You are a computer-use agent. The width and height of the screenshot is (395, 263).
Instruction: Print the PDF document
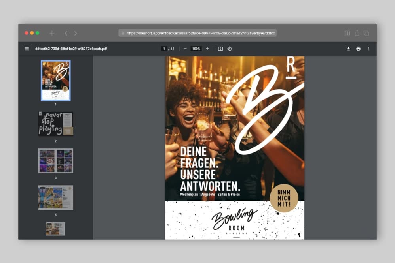click(x=358, y=49)
